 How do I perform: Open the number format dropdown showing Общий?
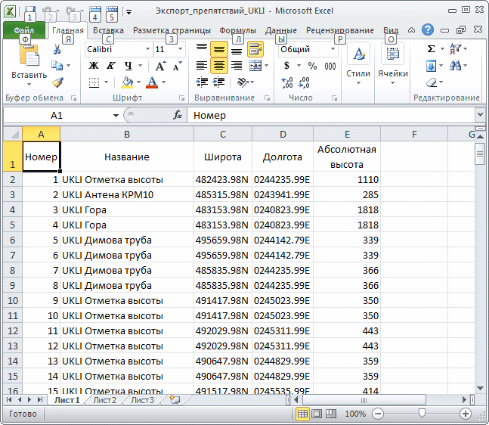333,49
